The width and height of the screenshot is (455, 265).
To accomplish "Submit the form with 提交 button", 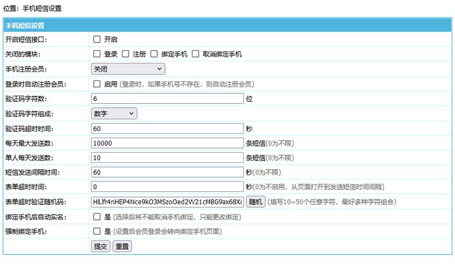I will 101,246.
